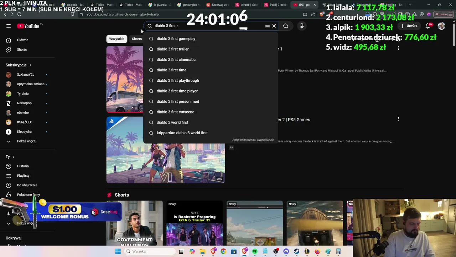Select the Shorts filter chip
Image resolution: width=456 pixels, height=257 pixels.
pyautogui.click(x=137, y=39)
